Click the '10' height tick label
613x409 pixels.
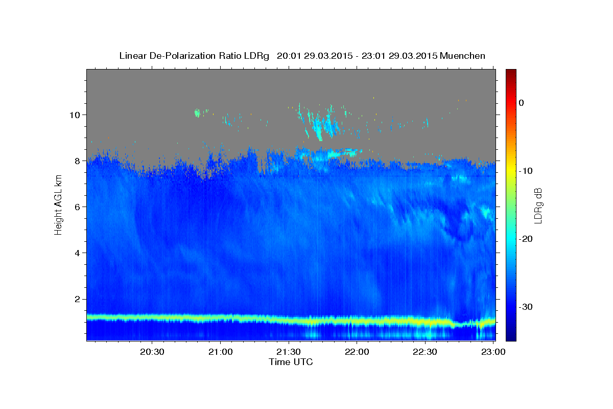(x=76, y=115)
